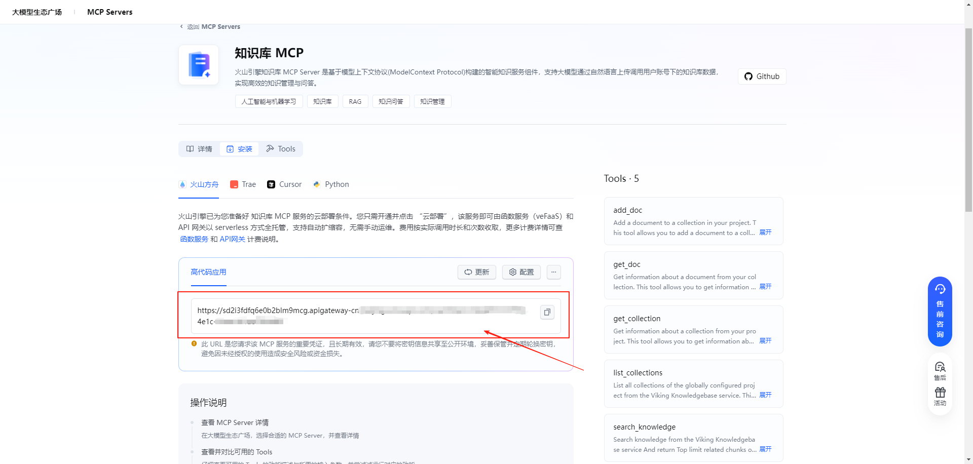Open the API网关 billing link
The height and width of the screenshot is (464, 973).
tap(232, 239)
